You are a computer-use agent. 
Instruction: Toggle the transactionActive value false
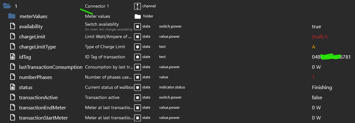317,98
